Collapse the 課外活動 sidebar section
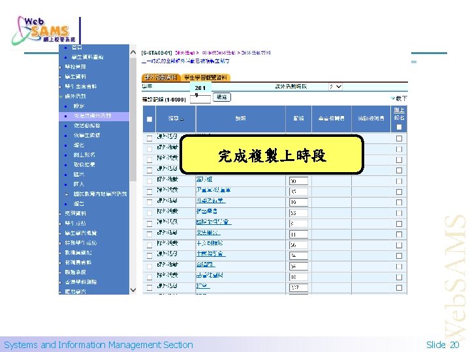This screenshot has height=352, width=470. pos(75,96)
